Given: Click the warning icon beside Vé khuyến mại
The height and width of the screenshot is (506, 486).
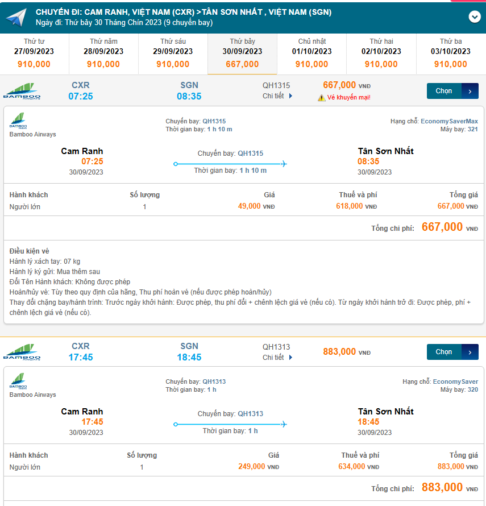Looking at the screenshot, I should click(321, 97).
